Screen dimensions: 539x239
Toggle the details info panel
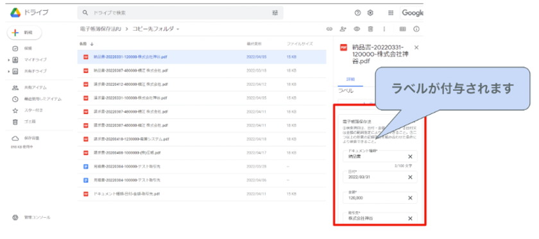pyautogui.click(x=416, y=29)
